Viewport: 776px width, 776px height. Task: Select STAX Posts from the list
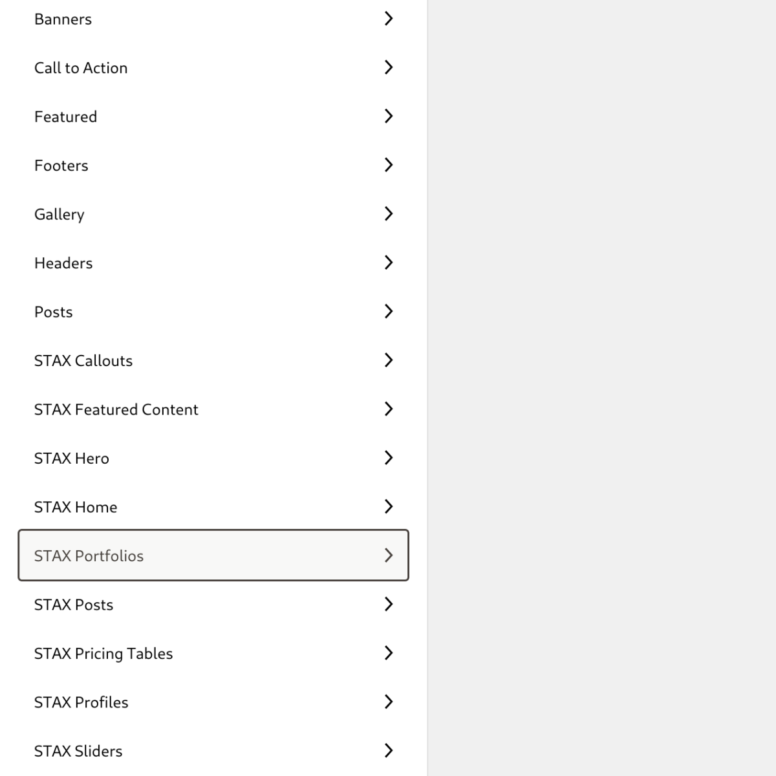pos(213,605)
